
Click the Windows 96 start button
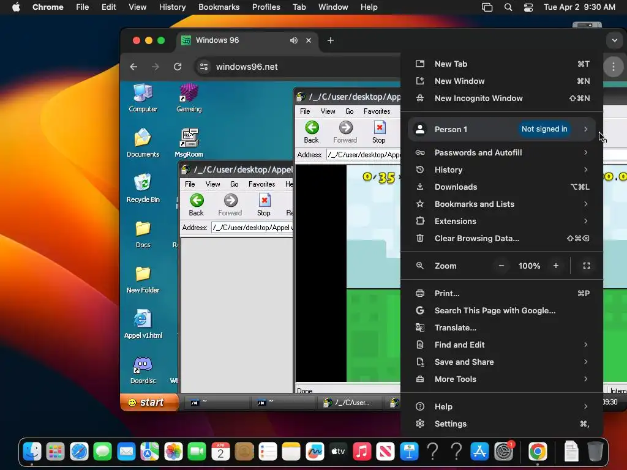click(149, 402)
